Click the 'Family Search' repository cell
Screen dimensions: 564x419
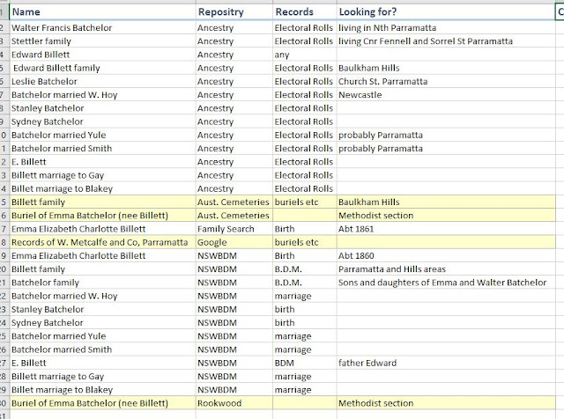234,229
